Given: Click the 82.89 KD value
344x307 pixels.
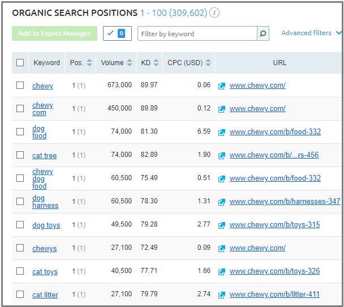Looking at the screenshot, I should [x=149, y=155].
